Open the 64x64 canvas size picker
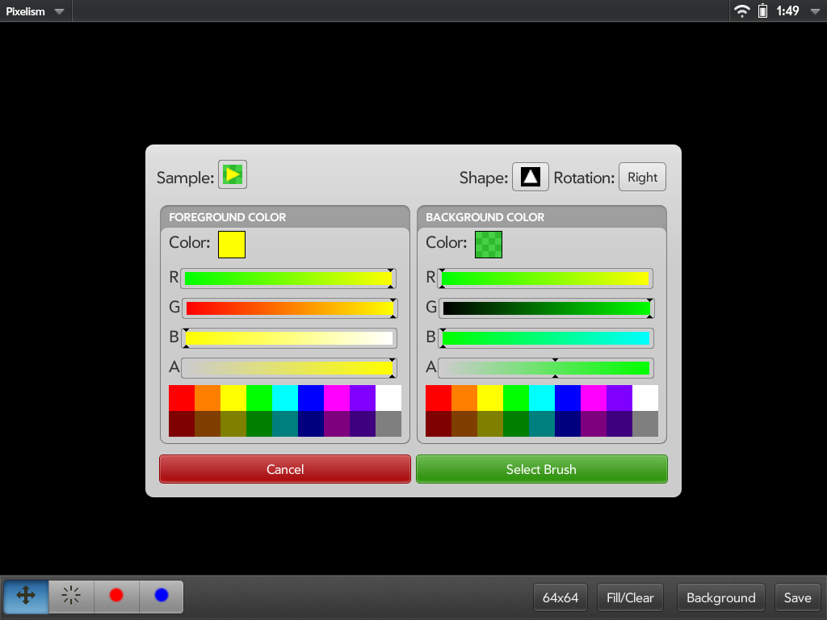 (x=560, y=597)
